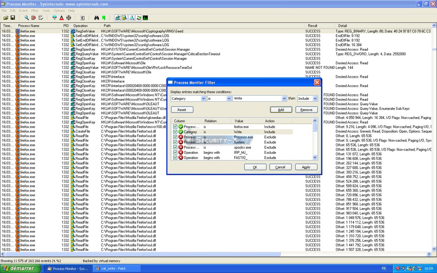The width and height of the screenshot is (437, 273).
Task: Click the green include icon beside firefox.exe filter
Action: tap(181, 127)
